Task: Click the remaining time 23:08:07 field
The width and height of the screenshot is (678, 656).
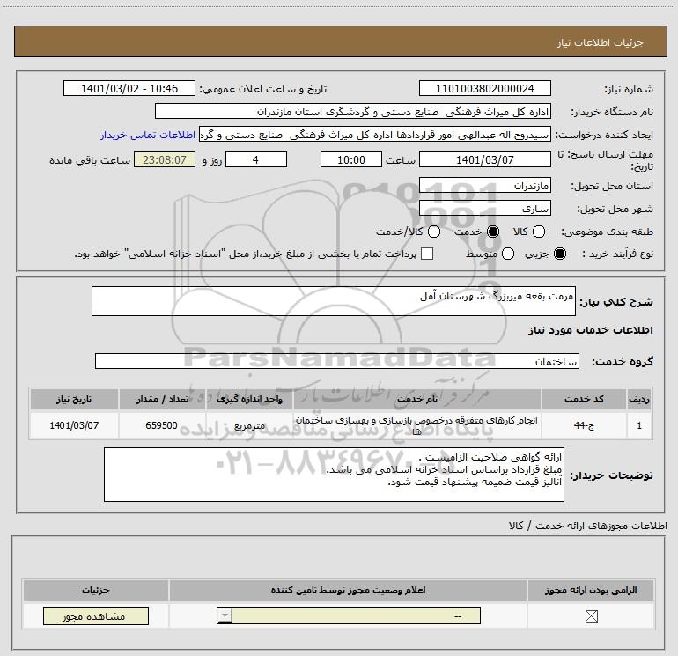Action: 165,159
